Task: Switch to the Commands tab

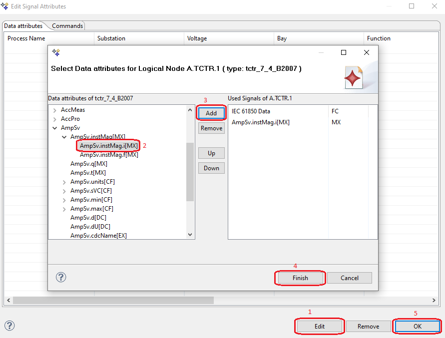Action: pos(67,26)
